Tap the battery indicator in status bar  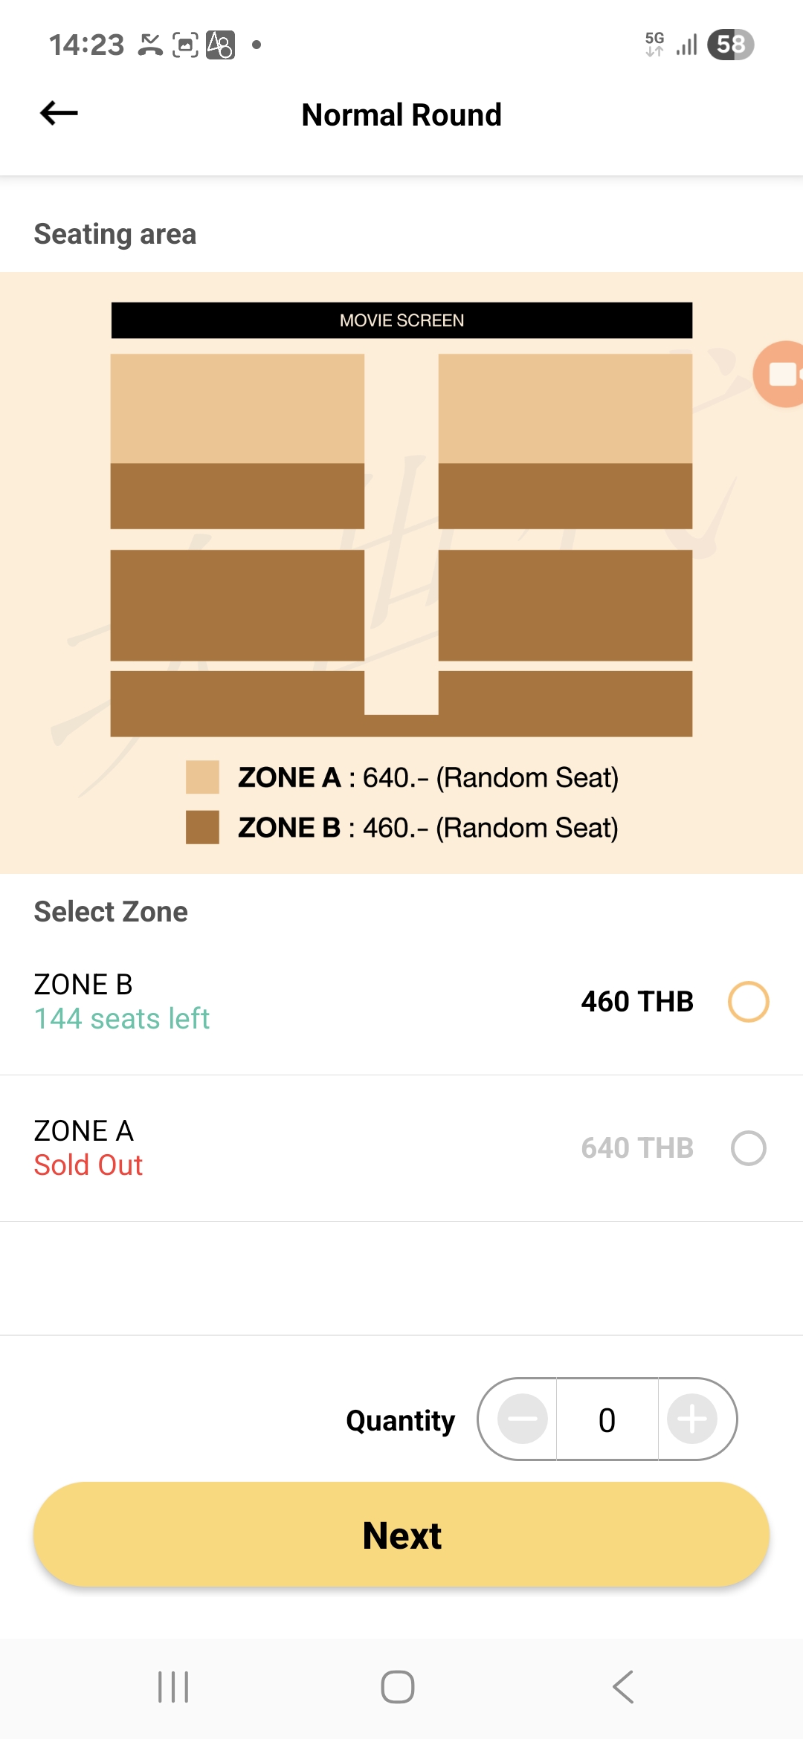(x=730, y=45)
